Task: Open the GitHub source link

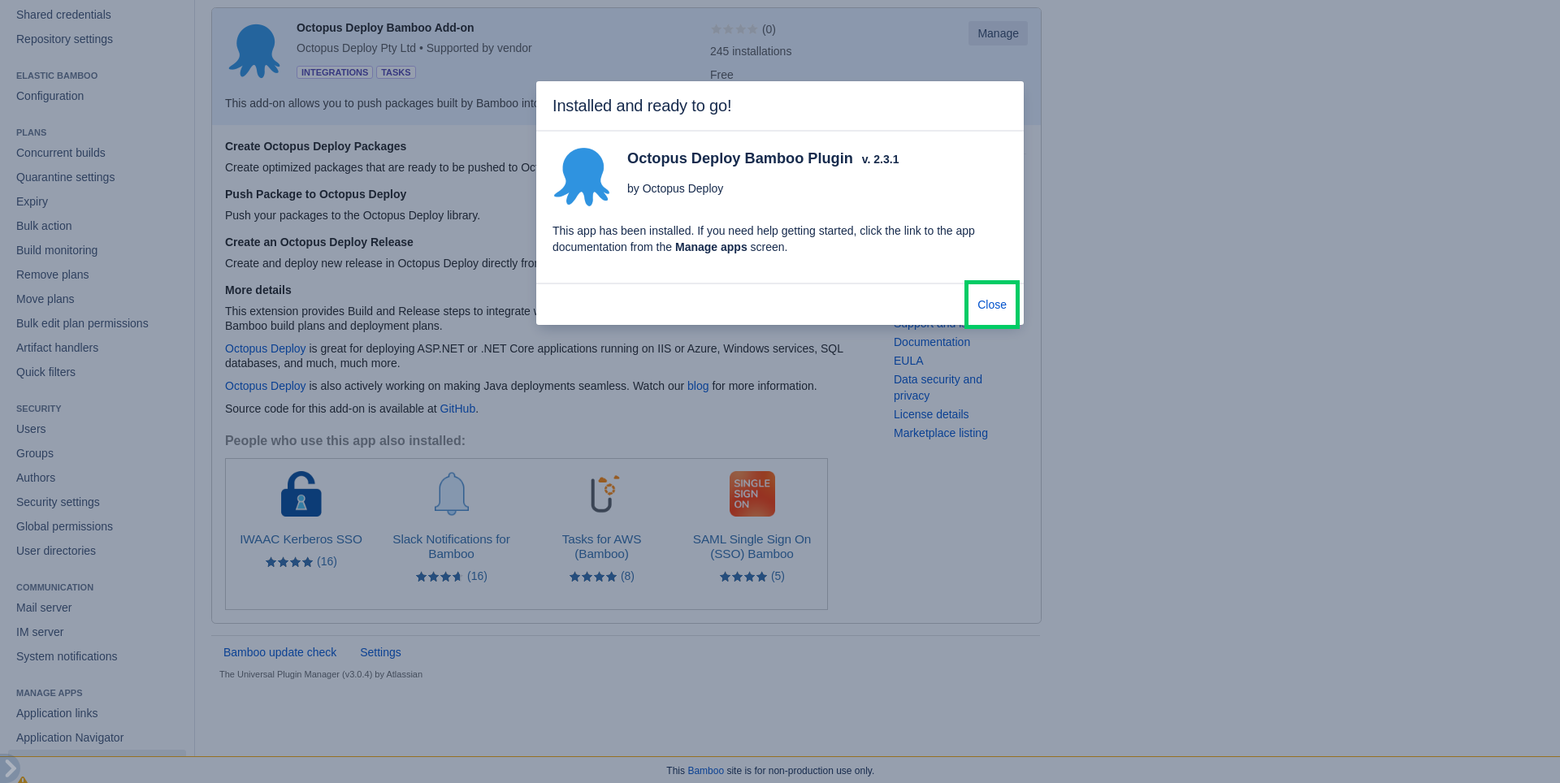Action: (457, 409)
